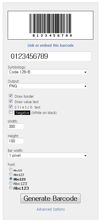Open the Advanced Options link
This screenshot has width=103, height=222.
point(51,209)
